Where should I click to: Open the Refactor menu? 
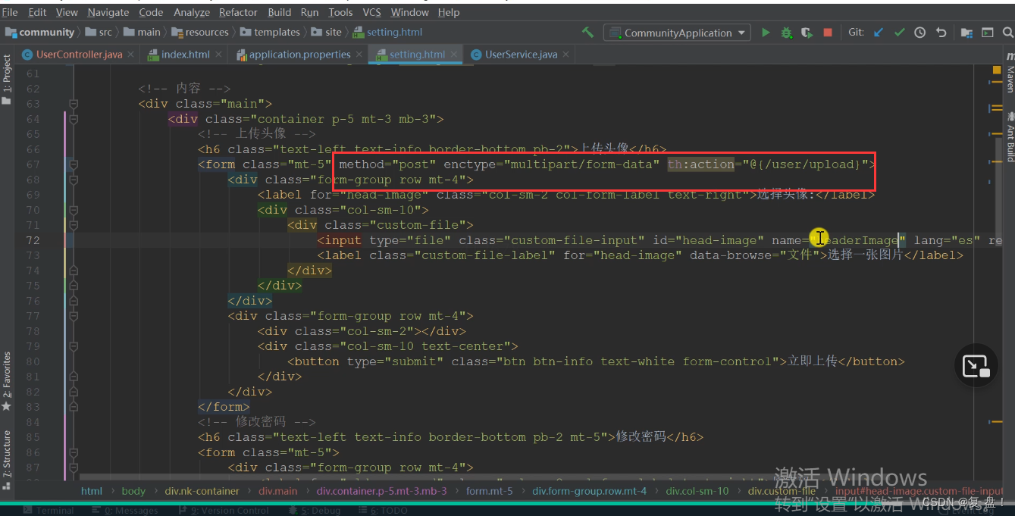[238, 12]
